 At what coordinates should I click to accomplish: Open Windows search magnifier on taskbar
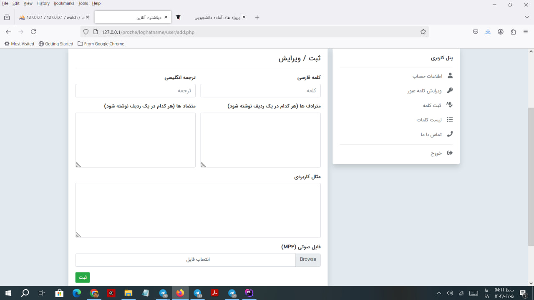[25, 293]
